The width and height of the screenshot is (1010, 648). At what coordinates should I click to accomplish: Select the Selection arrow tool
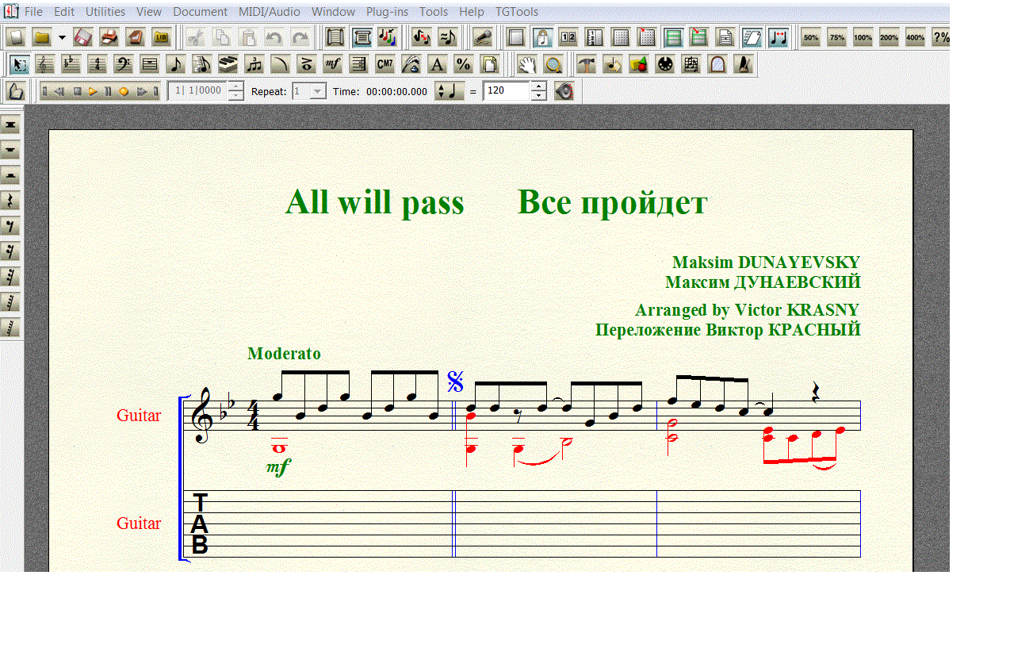click(x=21, y=64)
